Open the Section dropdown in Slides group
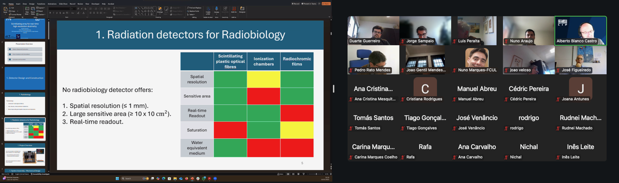This screenshot has height=183, width=619. coord(41,14)
